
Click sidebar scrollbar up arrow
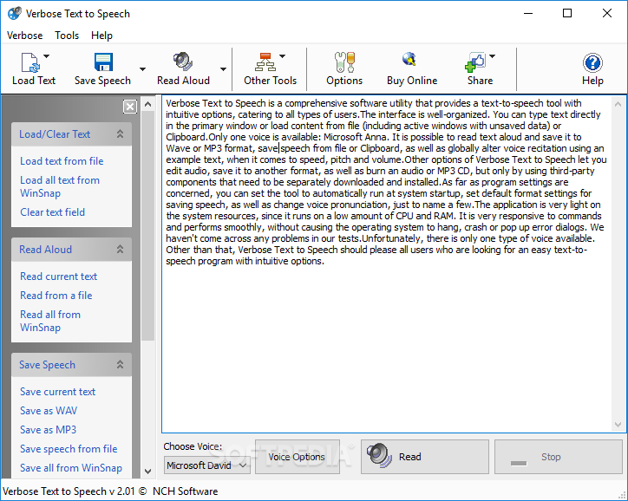pyautogui.click(x=147, y=104)
